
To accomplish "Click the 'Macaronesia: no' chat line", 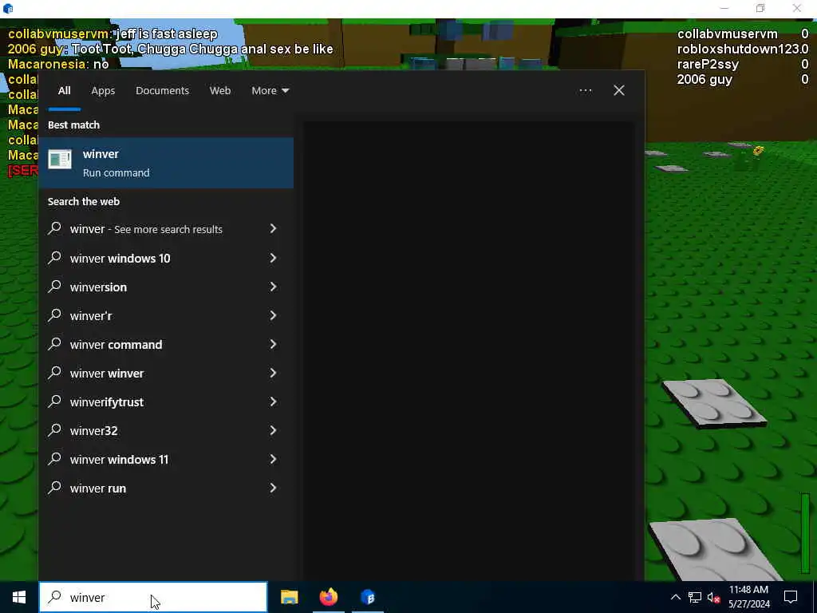I will [58, 64].
